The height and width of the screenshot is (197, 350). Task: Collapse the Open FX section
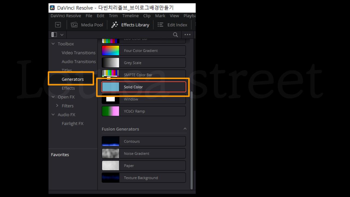[x=53, y=97]
